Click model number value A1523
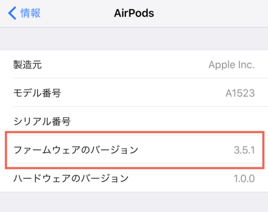268x212 pixels. coord(240,93)
